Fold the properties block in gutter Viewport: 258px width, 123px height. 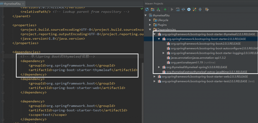3,25
